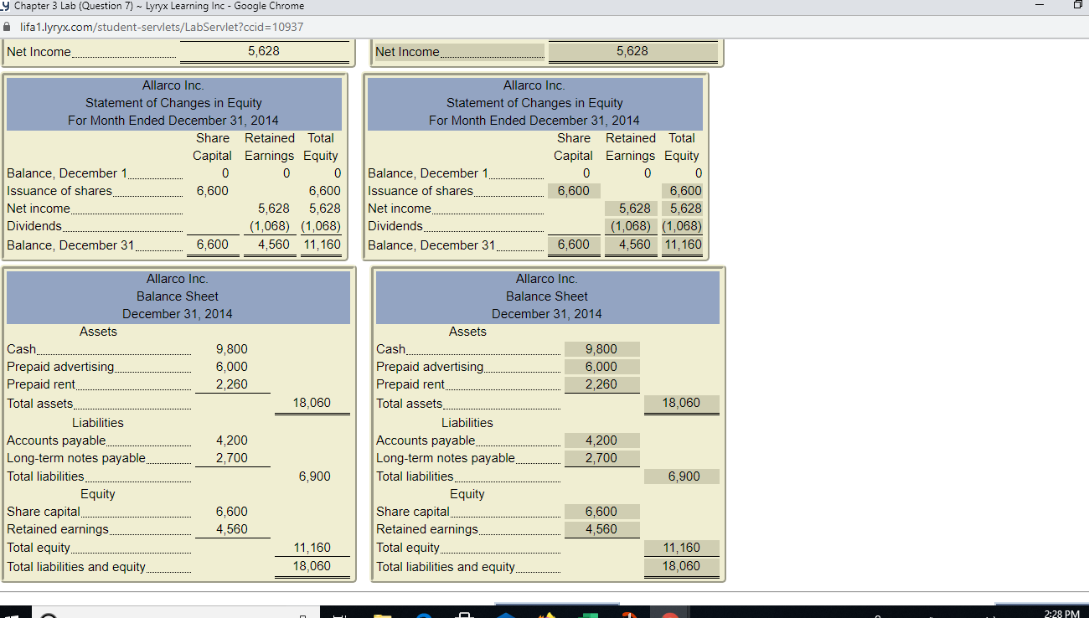Click balance sheet Retained earnings 4,560 input
The image size is (1089, 618).
601,529
